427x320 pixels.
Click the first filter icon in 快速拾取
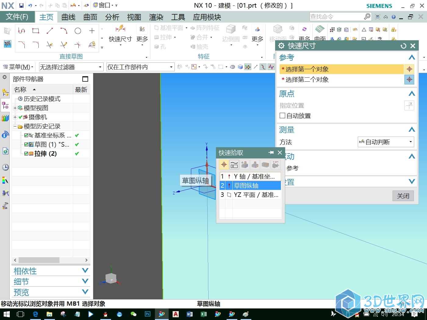click(x=224, y=165)
